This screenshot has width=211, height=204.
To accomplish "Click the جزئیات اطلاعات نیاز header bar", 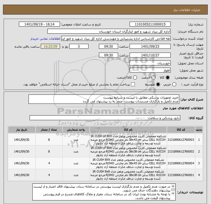I will pyautogui.click(x=105, y=10).
